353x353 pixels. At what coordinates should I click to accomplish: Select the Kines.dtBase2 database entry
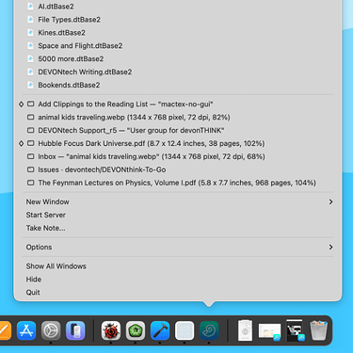(x=178, y=33)
